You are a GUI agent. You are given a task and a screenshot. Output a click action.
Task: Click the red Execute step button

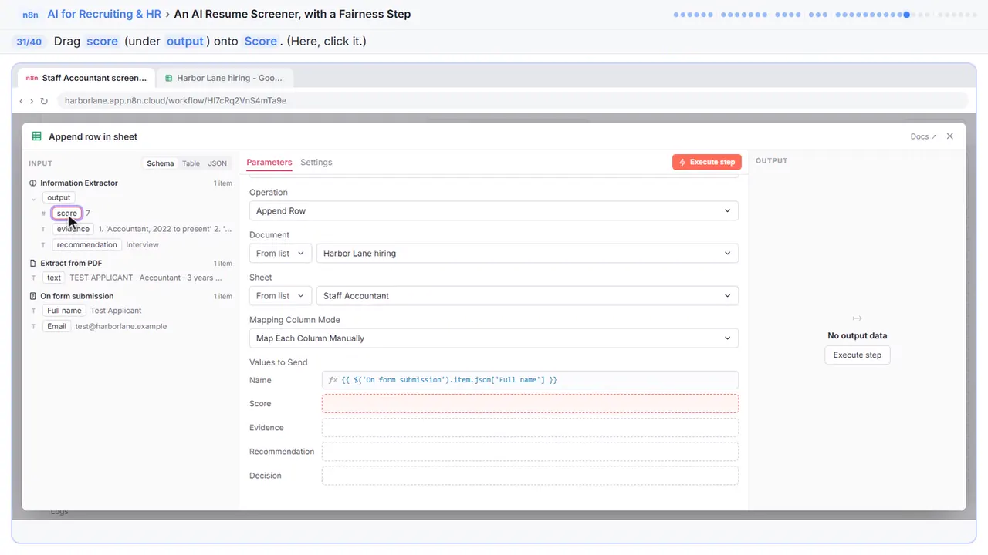point(707,162)
